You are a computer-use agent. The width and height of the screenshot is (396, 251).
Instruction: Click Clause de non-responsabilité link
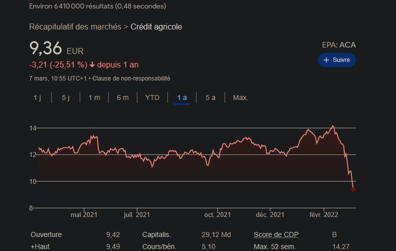pos(131,78)
